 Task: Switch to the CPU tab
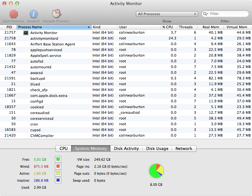coord(63,148)
